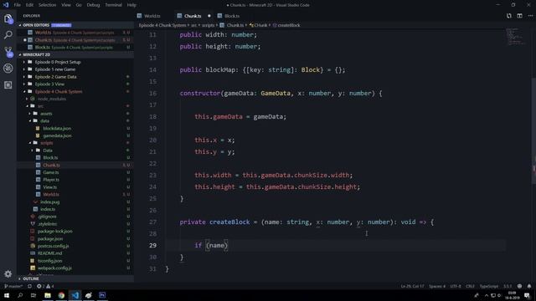Click the Open Changes icon in editor toolbar
536x301 pixels.
point(509,16)
